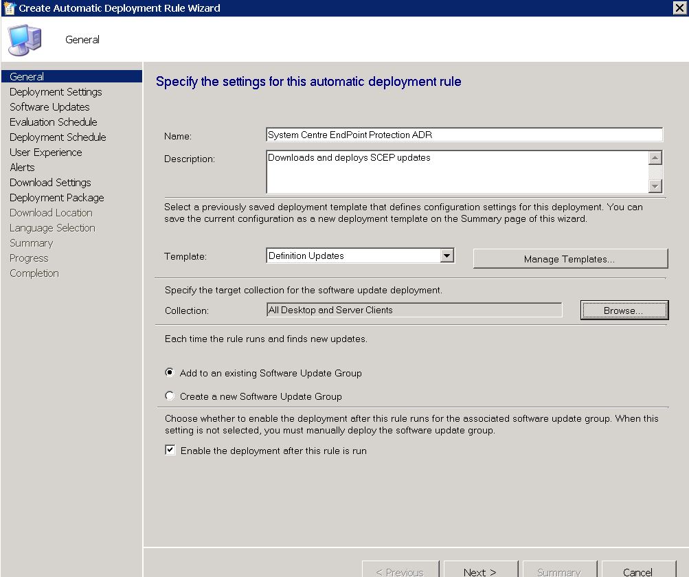Click the 'Template:' label

click(x=185, y=256)
